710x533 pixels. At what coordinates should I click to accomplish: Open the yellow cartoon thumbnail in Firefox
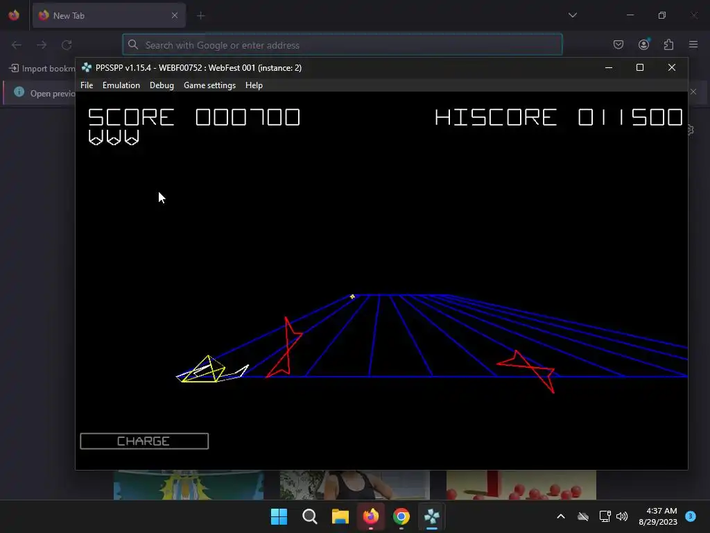point(189,485)
